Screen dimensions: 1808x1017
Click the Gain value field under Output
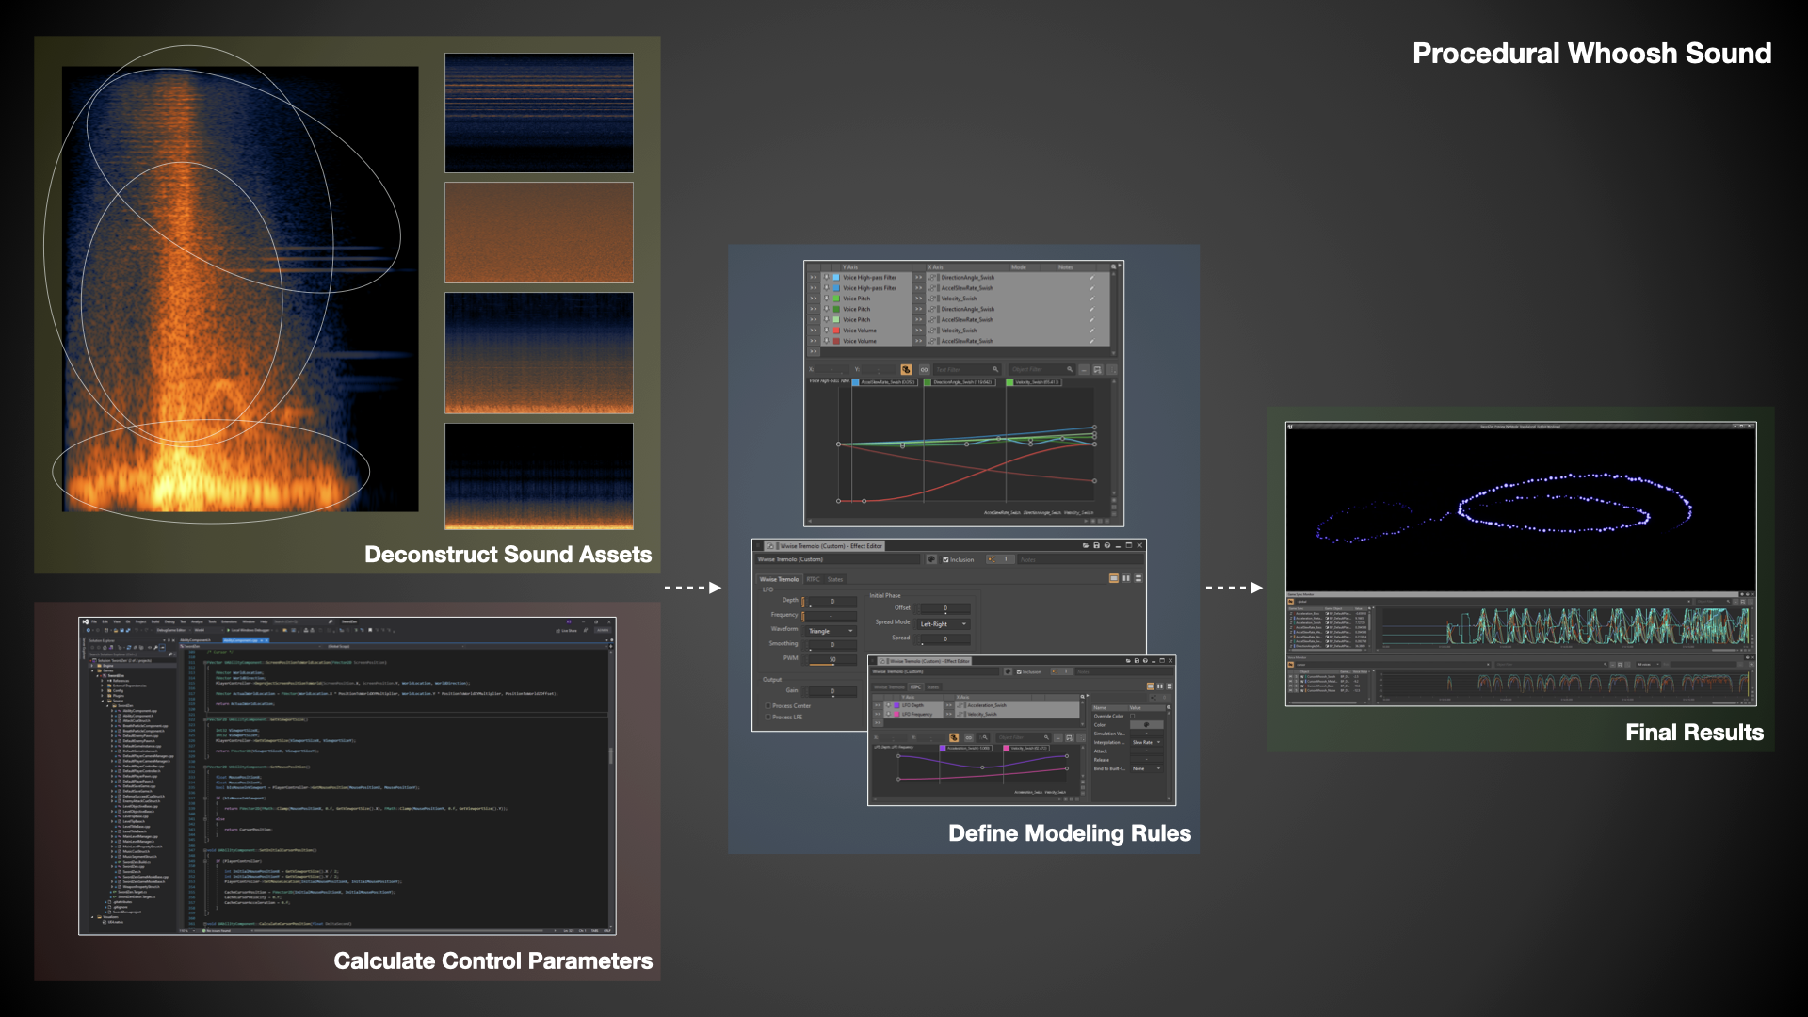[832, 691]
